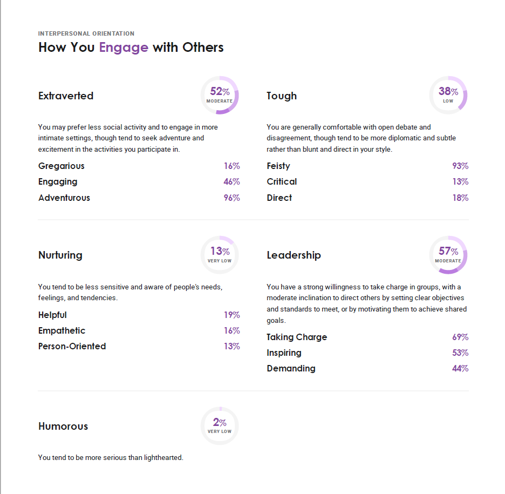Image resolution: width=505 pixels, height=494 pixels.
Task: Select the Tough trait heading
Action: click(x=282, y=96)
